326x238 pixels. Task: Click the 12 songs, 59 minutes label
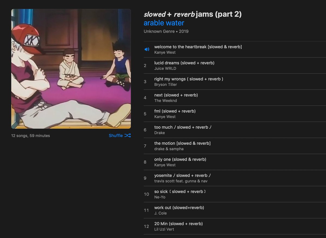click(x=30, y=136)
